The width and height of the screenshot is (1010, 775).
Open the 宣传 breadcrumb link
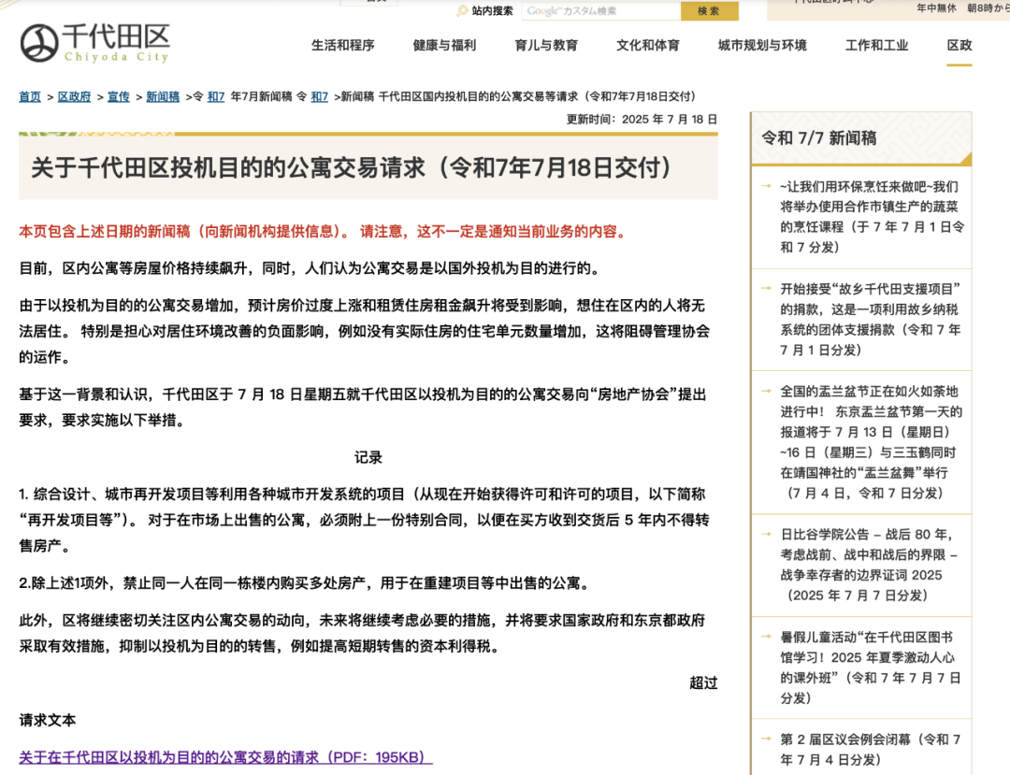pos(117,95)
